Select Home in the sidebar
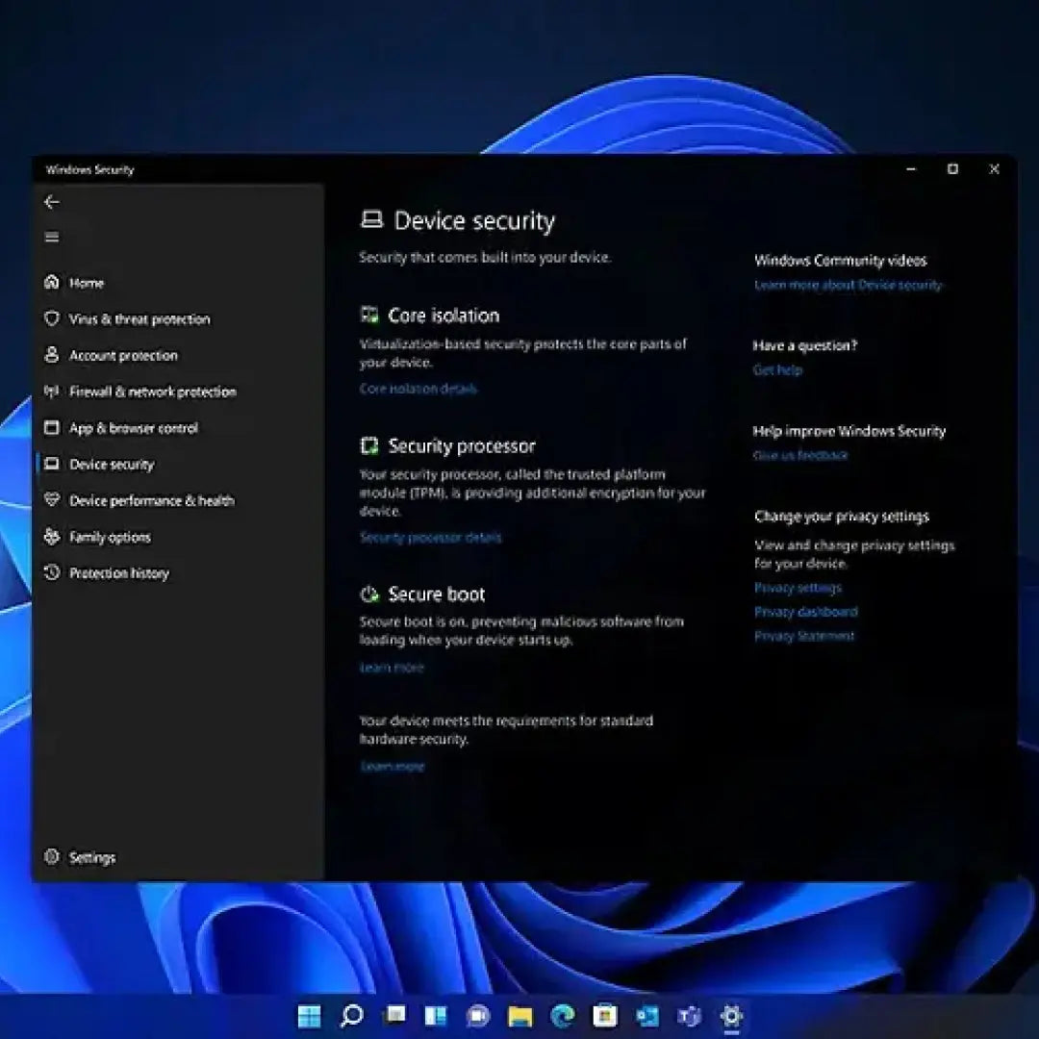1039x1039 pixels. click(x=86, y=282)
